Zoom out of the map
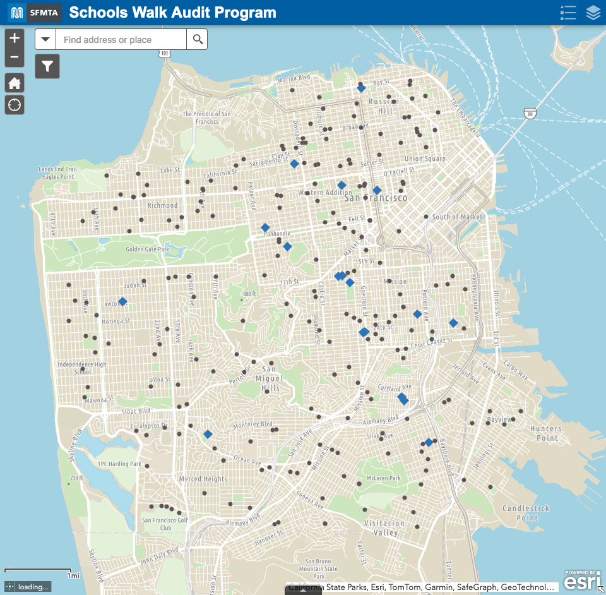 click(14, 56)
